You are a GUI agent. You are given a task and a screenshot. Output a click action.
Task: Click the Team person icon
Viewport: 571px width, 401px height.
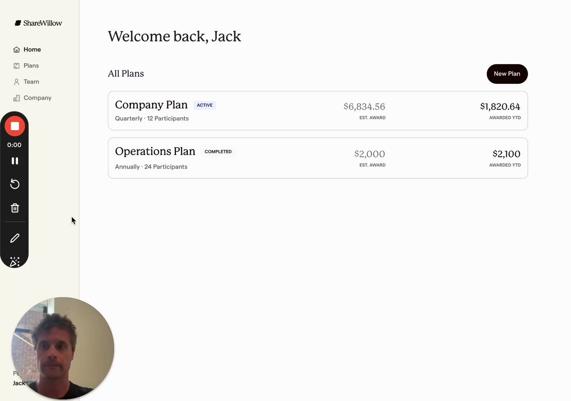[17, 82]
